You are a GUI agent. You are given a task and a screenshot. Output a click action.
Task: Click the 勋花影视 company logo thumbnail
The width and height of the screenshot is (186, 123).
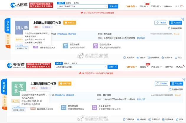point(19,88)
